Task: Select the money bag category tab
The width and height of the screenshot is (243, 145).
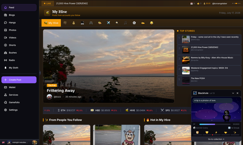Action: coord(74,23)
